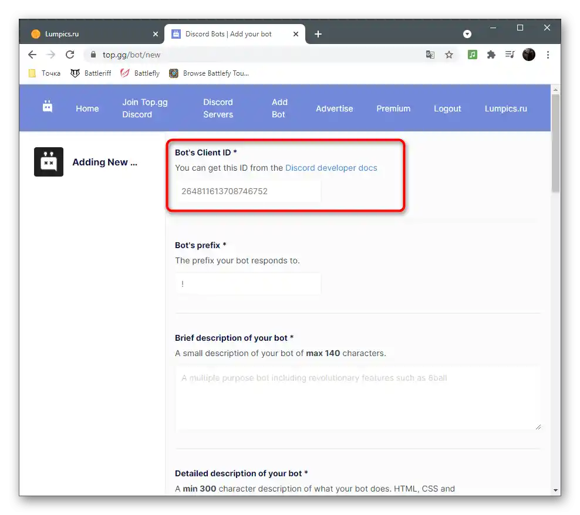580x515 pixels.
Task: Click the top.gg robot logo in navbar
Action: (x=48, y=107)
